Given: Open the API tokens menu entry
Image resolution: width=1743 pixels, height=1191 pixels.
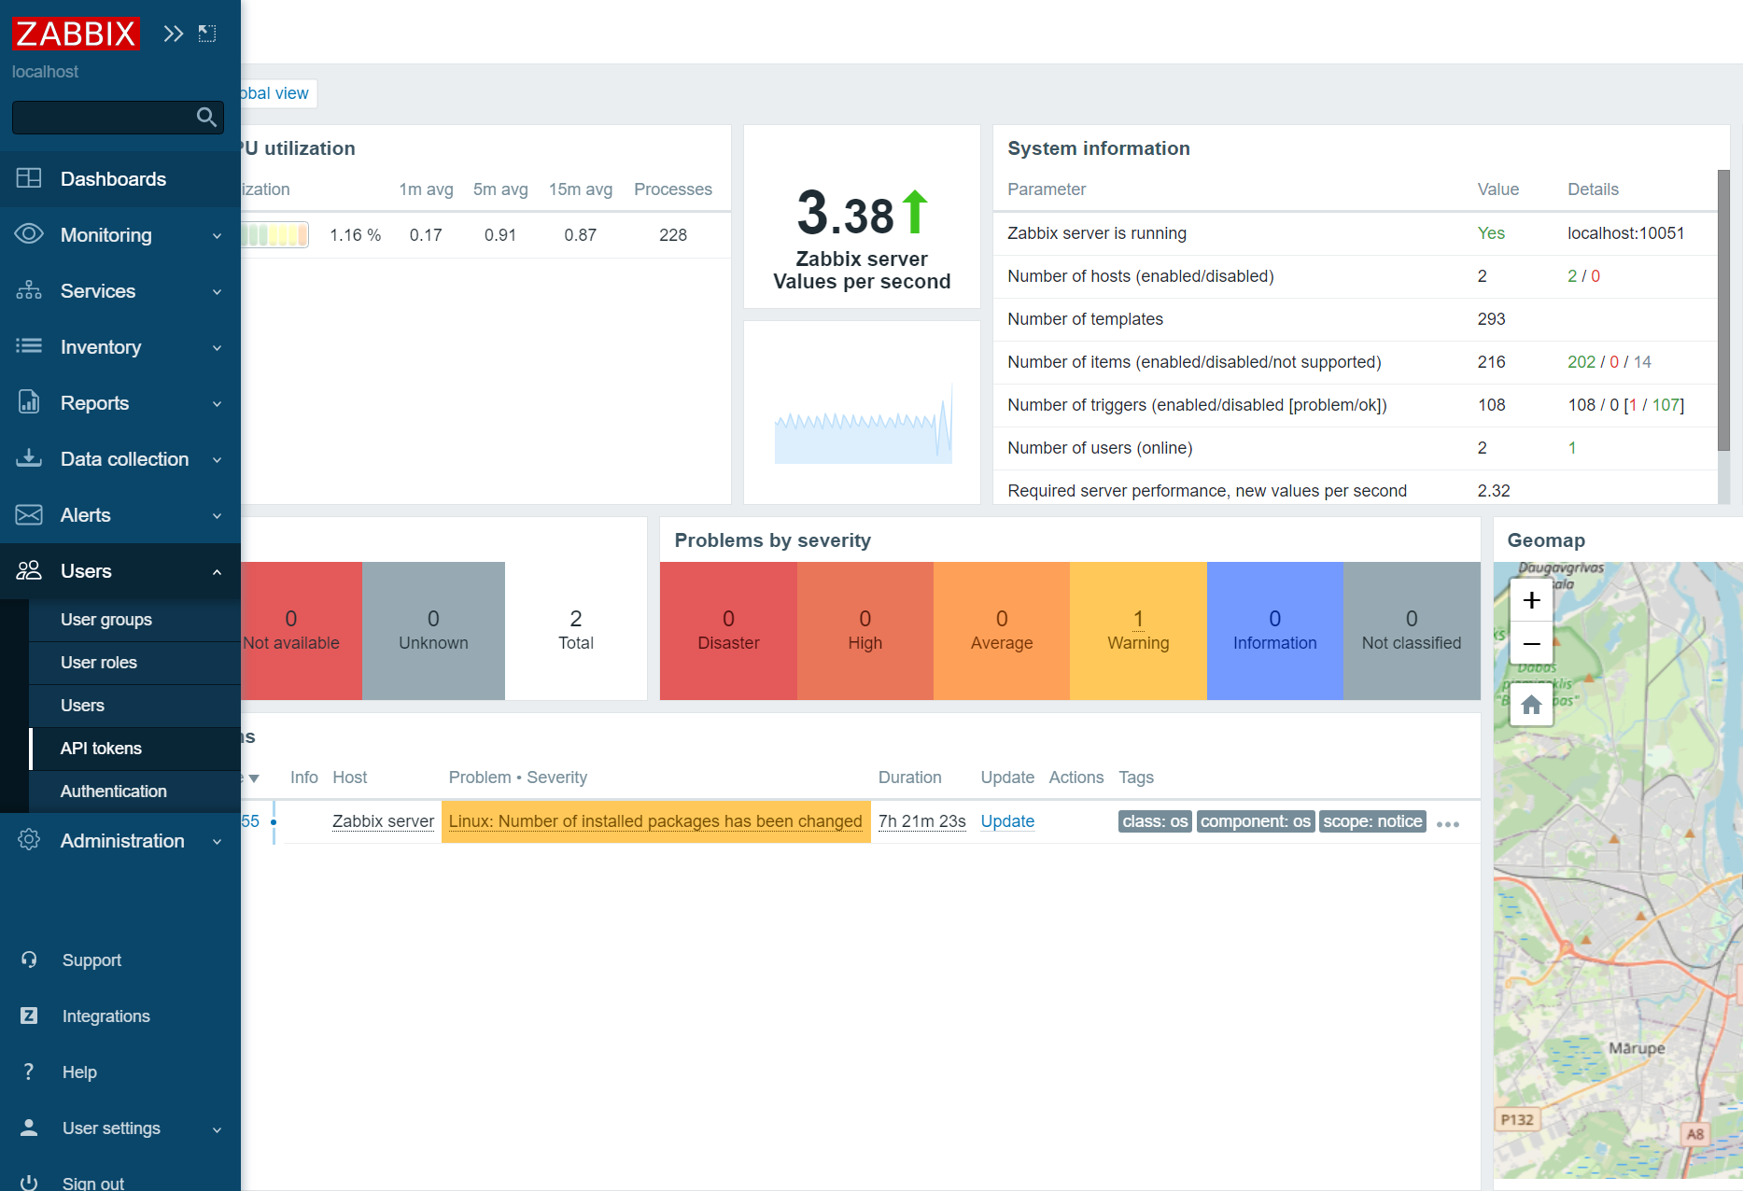Looking at the screenshot, I should tap(101, 748).
